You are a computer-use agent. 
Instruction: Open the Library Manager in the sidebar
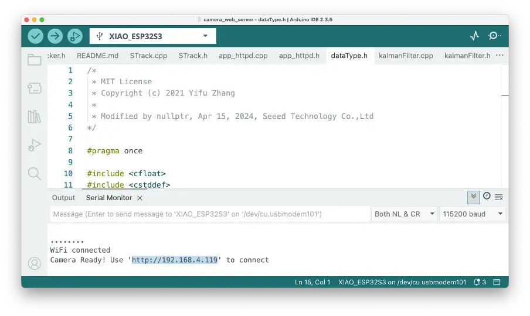pos(35,116)
